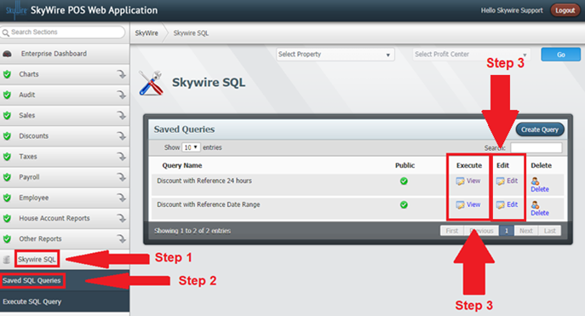Click Delete icon for Discount with Reference 24 hours
The width and height of the screenshot is (585, 316).
[535, 181]
